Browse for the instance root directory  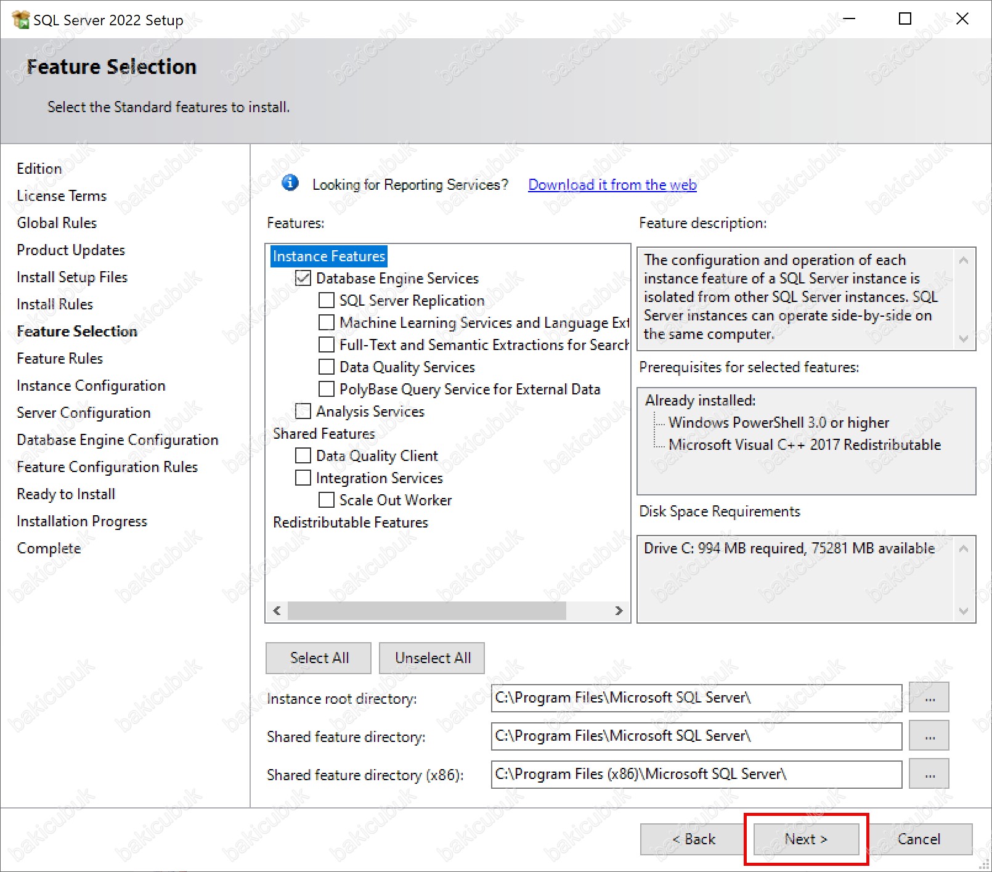tap(929, 698)
